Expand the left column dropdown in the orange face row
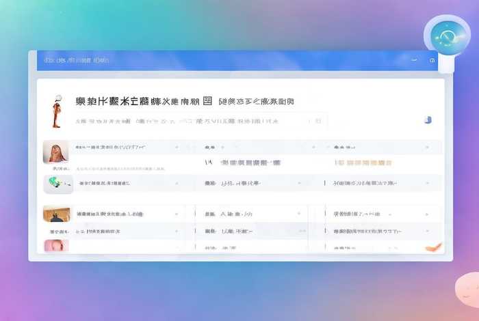 tap(177, 148)
